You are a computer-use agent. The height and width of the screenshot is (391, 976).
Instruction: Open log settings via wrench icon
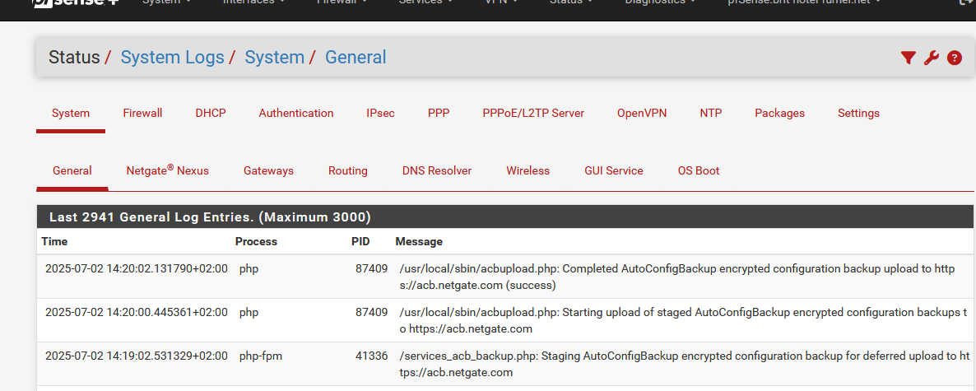pyautogui.click(x=932, y=58)
